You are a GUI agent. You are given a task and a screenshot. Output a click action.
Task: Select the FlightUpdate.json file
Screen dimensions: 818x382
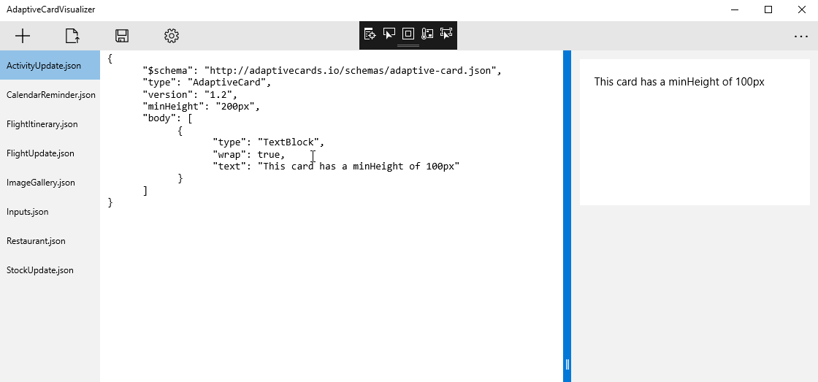click(50, 153)
